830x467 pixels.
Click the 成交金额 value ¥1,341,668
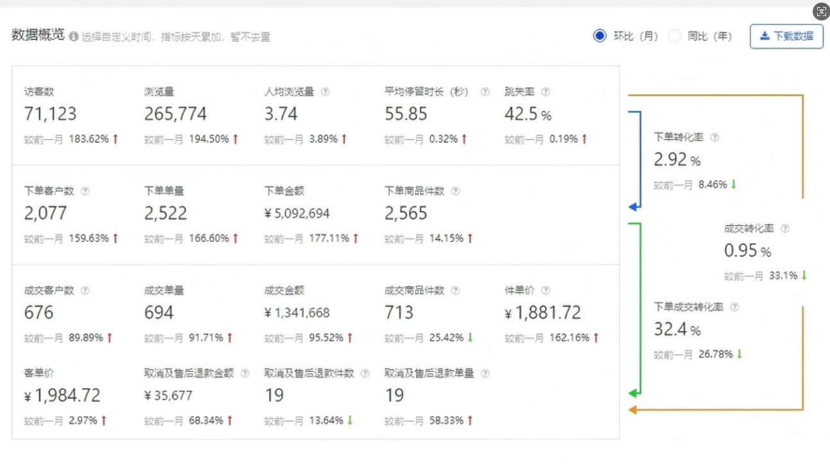(x=297, y=313)
